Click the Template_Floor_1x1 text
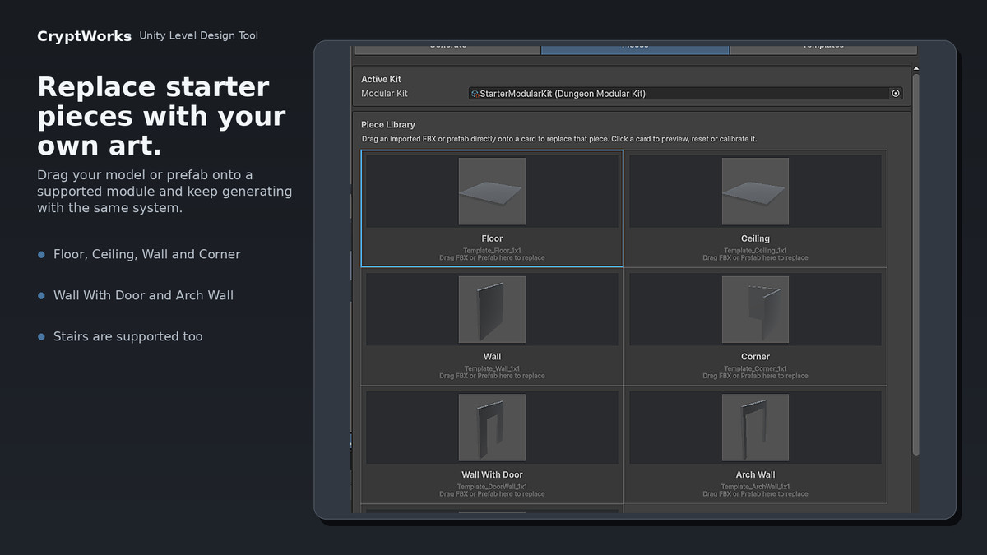 click(492, 250)
